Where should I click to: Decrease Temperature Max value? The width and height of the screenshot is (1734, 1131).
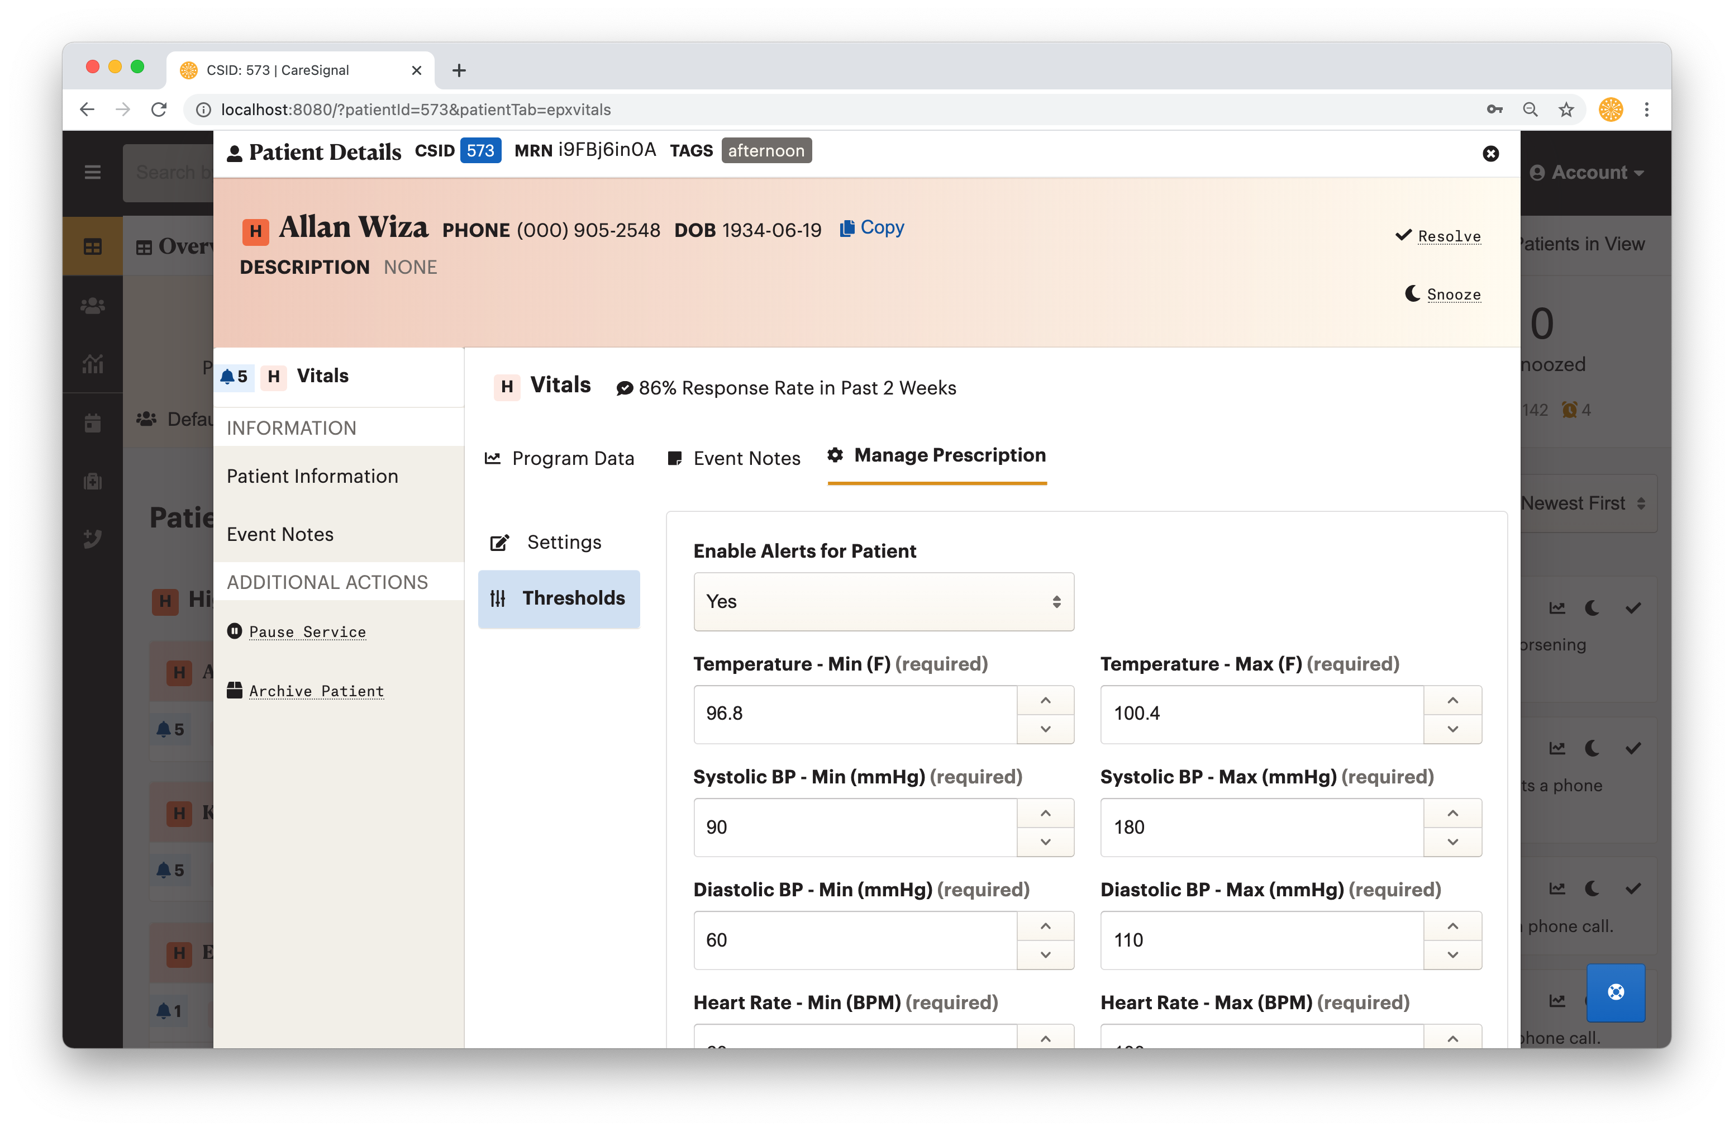click(1453, 729)
